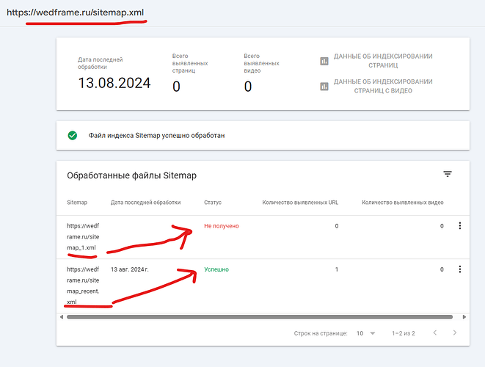Click green success checkmark icon

click(73, 136)
